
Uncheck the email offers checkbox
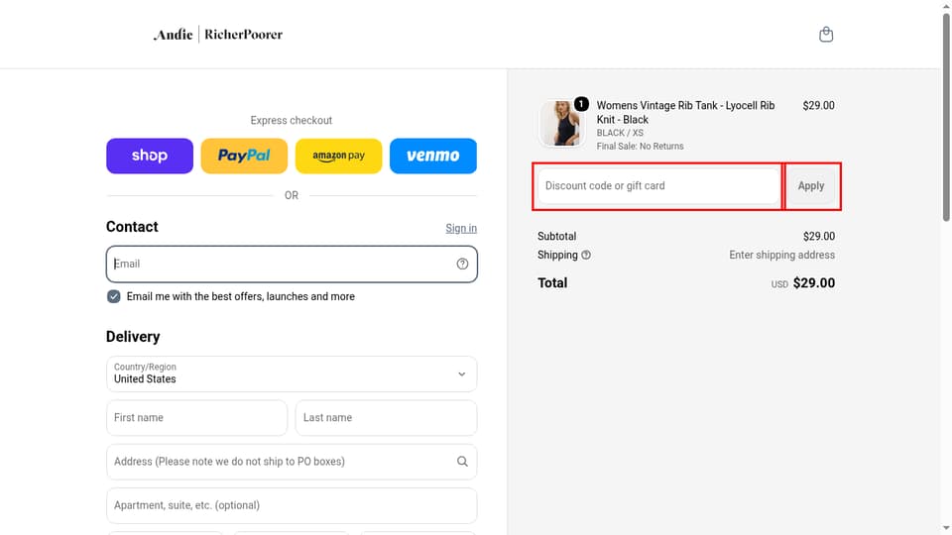coord(113,296)
